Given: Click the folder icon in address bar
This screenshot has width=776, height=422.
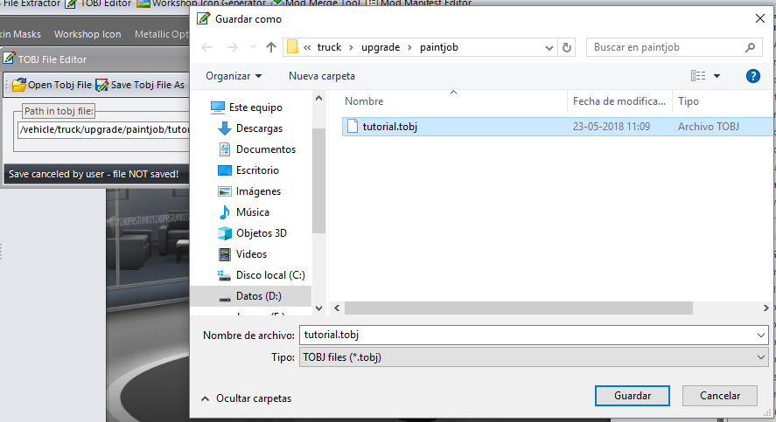Looking at the screenshot, I should click(292, 47).
